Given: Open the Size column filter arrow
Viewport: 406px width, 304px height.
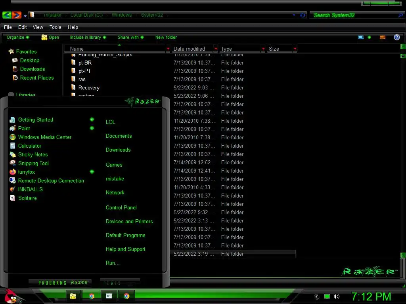Looking at the screenshot, I should pos(295,49).
